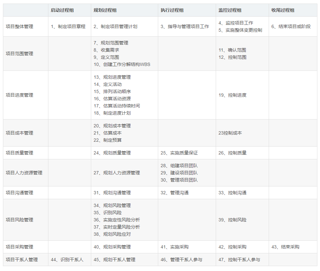Click 31、规划沟通管理
The image size is (320, 271).
coord(112,193)
